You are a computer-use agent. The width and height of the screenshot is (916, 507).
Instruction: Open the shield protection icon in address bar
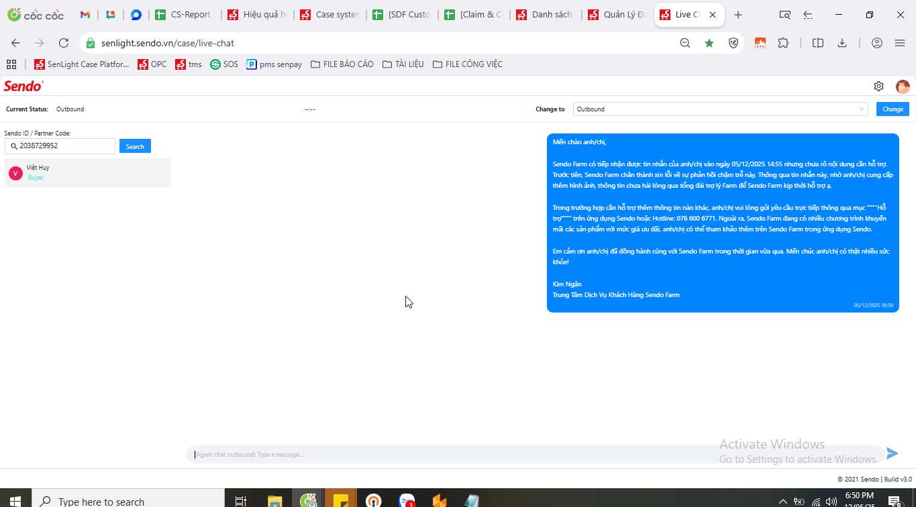733,43
